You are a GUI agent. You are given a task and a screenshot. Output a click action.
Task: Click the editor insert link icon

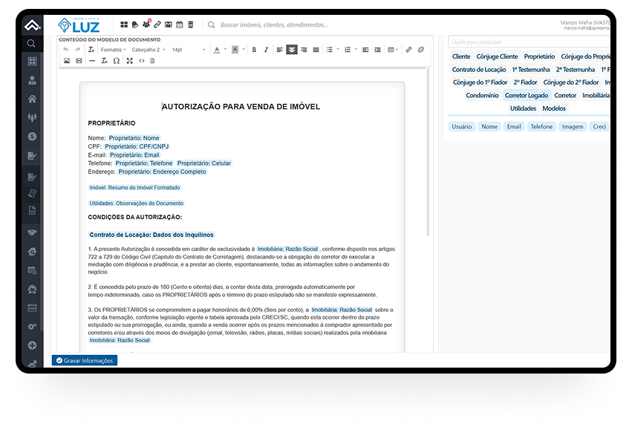[x=408, y=50]
